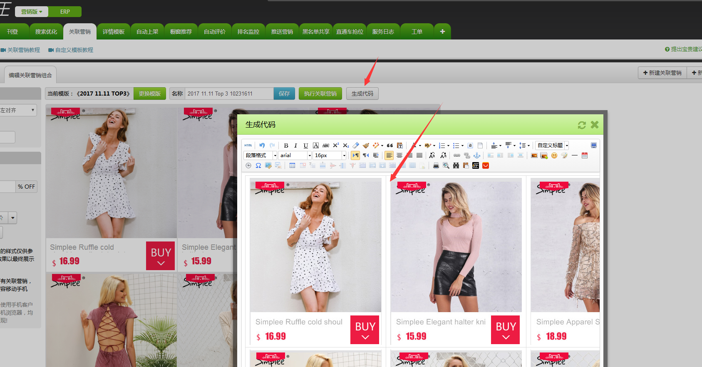This screenshot has width=702, height=367.
Task: Click the paste as plain text icon
Action: click(400, 145)
